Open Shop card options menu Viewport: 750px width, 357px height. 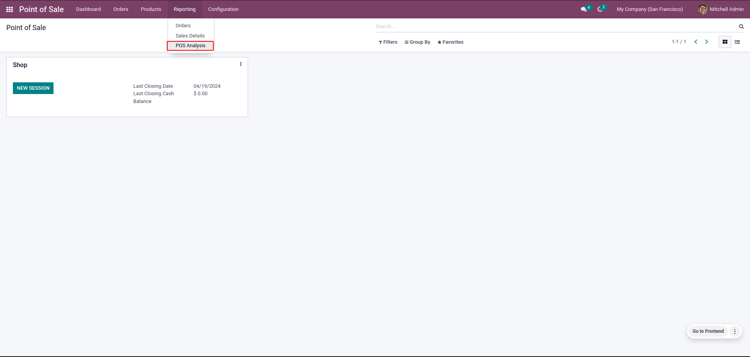[241, 64]
